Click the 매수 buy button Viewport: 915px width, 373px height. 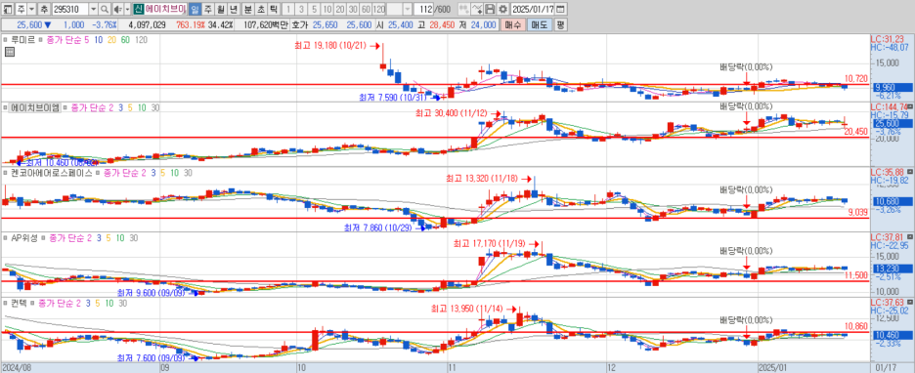point(513,25)
